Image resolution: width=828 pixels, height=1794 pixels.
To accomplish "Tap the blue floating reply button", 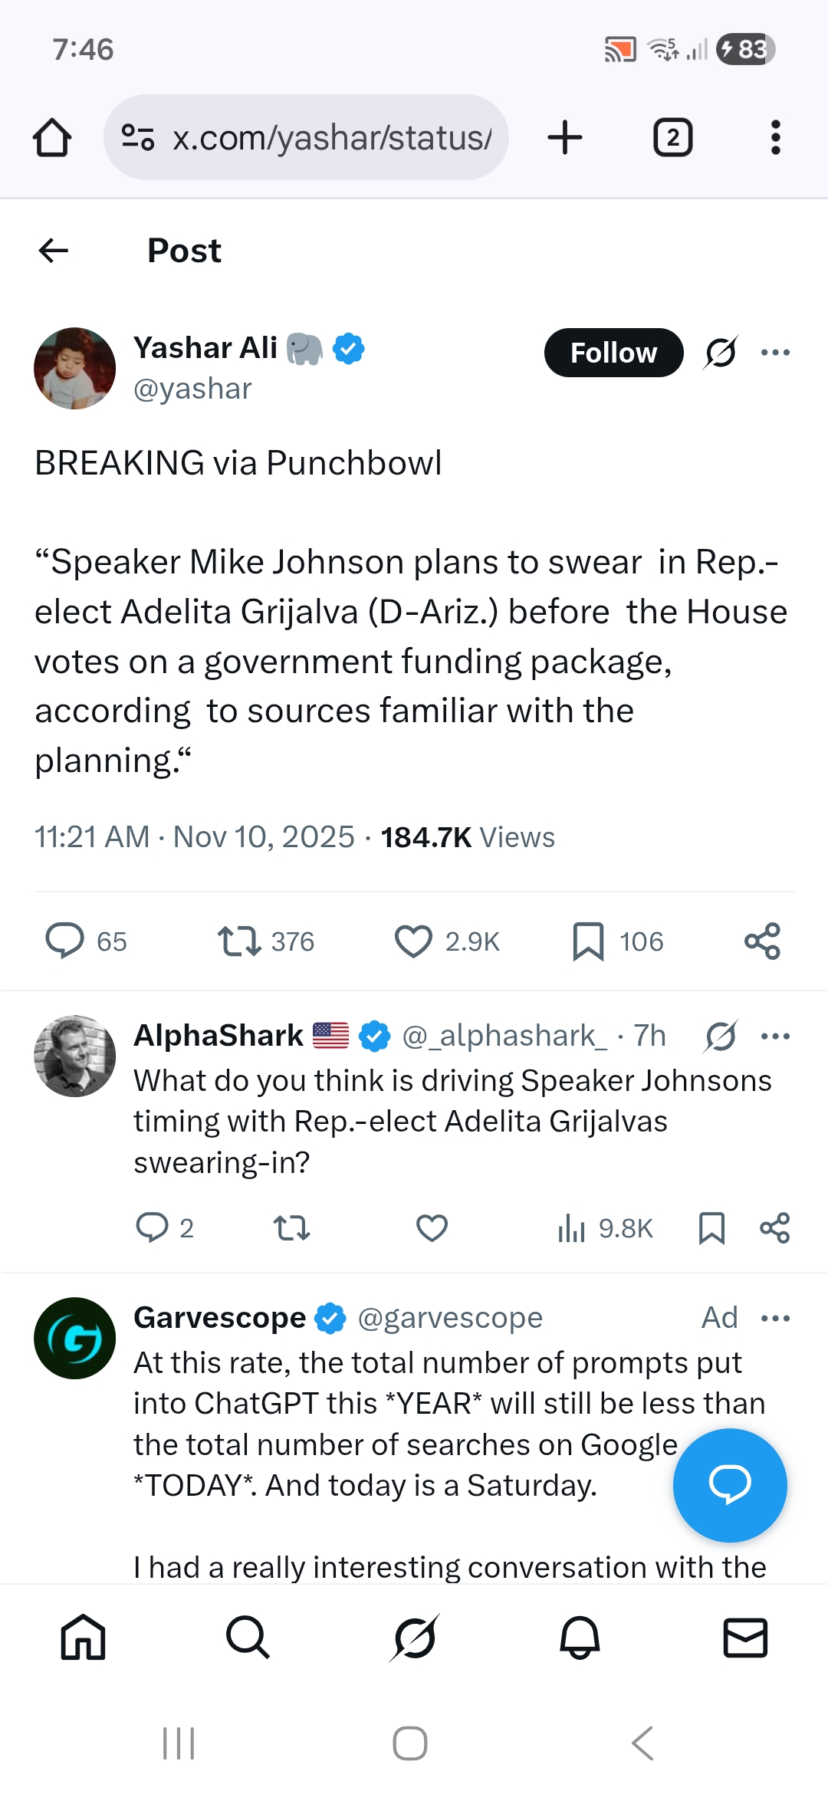I will click(729, 1485).
